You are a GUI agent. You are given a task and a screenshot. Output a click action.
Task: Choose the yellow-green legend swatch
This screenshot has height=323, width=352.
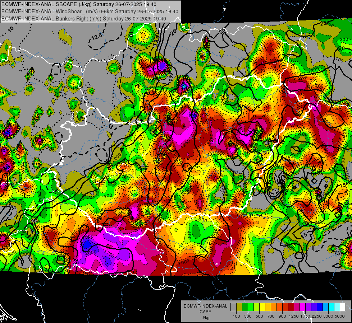tap(257, 307)
